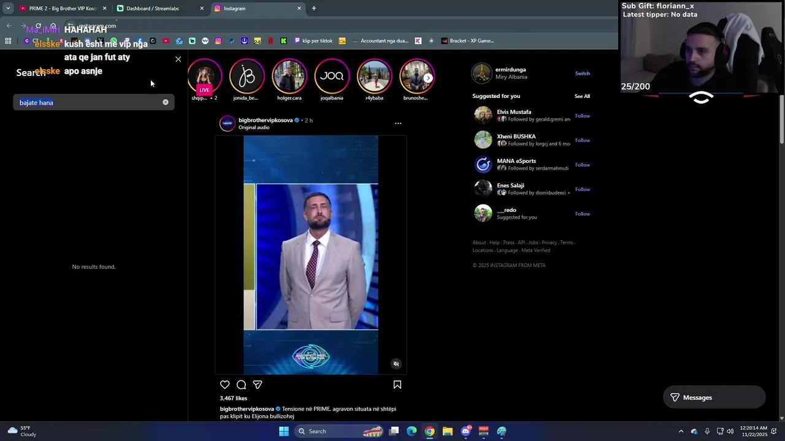
Task: Open the 'klip per tiktok' bookmark
Action: pos(313,41)
